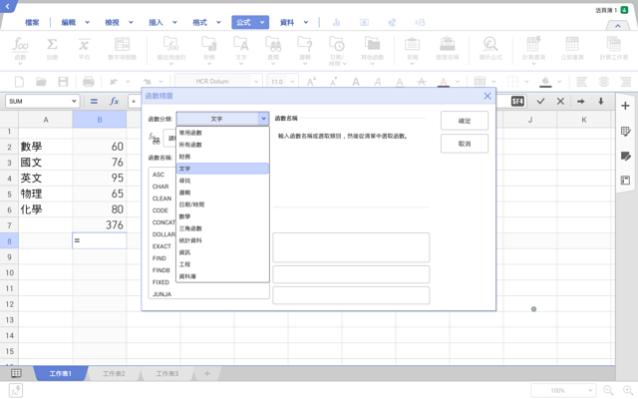Open the 財務 function folder in ribbon
This screenshot has width=638, height=399.
(x=209, y=50)
